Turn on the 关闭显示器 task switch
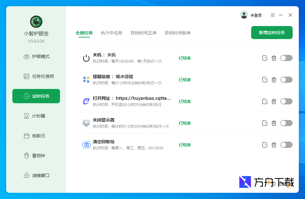Image resolution: width=305 pixels, height=199 pixels. (x=286, y=123)
